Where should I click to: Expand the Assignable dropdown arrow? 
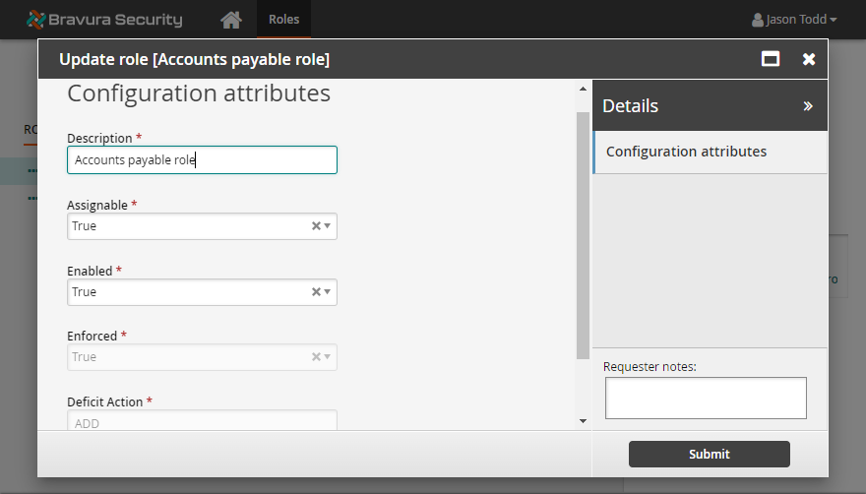[328, 226]
